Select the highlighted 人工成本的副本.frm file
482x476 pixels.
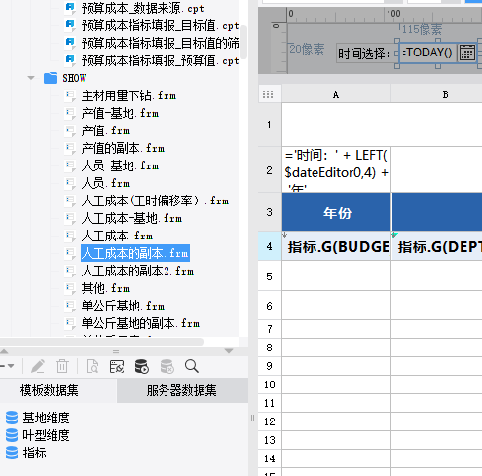135,253
